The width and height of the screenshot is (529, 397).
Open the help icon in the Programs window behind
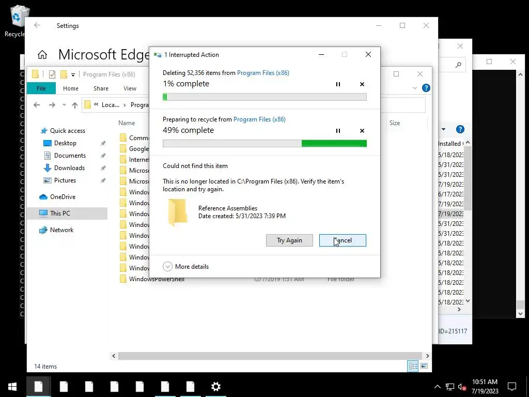point(460,129)
